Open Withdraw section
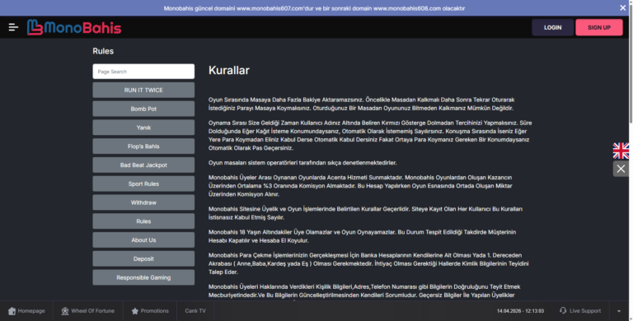This screenshot has width=633, height=321. pyautogui.click(x=143, y=202)
